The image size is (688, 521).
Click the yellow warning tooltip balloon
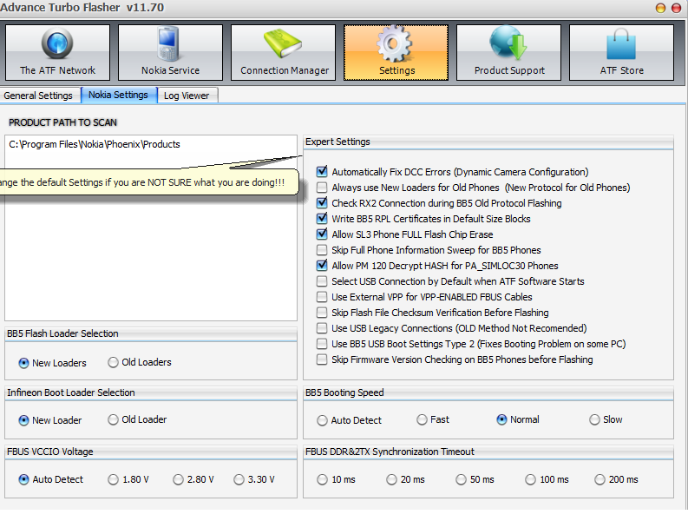point(149,181)
